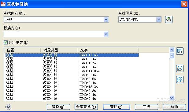The width and height of the screenshot is (189, 112).
Task: Click the select objects icon button
Action: [x=169, y=19]
